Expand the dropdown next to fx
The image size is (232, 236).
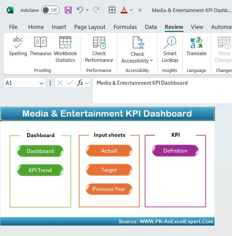(x=87, y=83)
